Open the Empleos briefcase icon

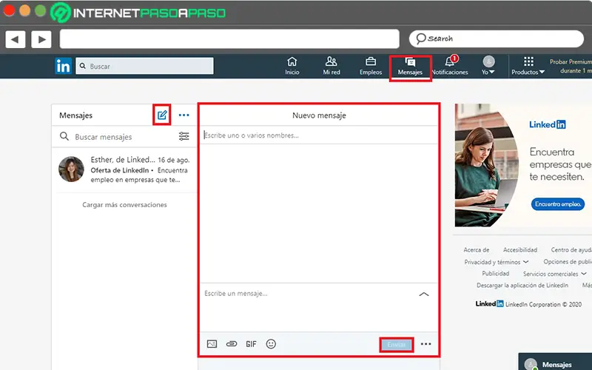pos(371,66)
